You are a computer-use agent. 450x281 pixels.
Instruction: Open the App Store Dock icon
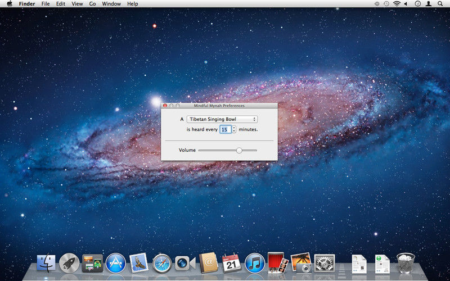tap(116, 263)
